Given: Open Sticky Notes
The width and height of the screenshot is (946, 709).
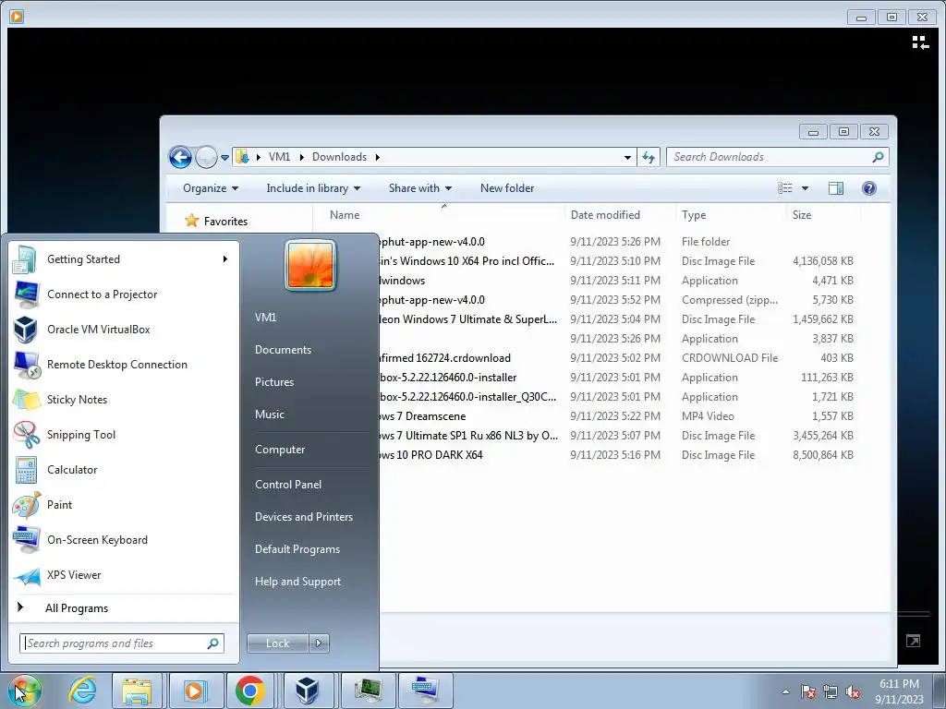Looking at the screenshot, I should pos(124,399).
